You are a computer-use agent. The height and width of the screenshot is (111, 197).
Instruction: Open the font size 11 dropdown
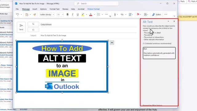(x=60, y=14)
